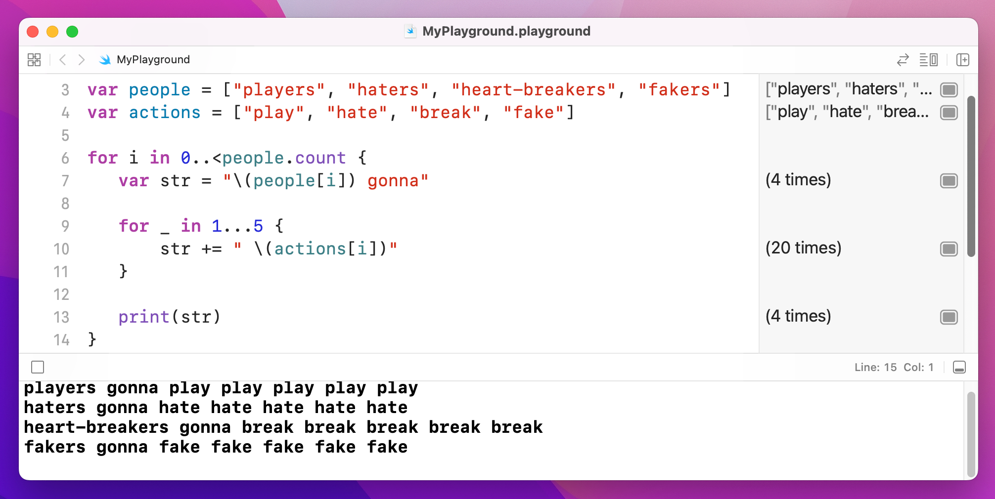995x499 pixels.
Task: Click the Swift bird icon in the jump bar
Action: [x=105, y=60]
